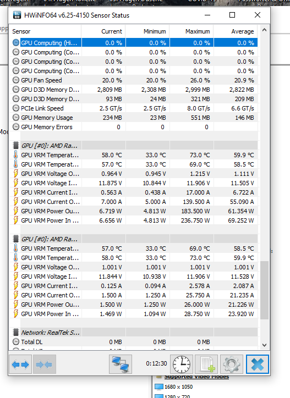Click monitor icon beside 1680 x 1050 in background window
290x398 pixels.
tap(159, 387)
